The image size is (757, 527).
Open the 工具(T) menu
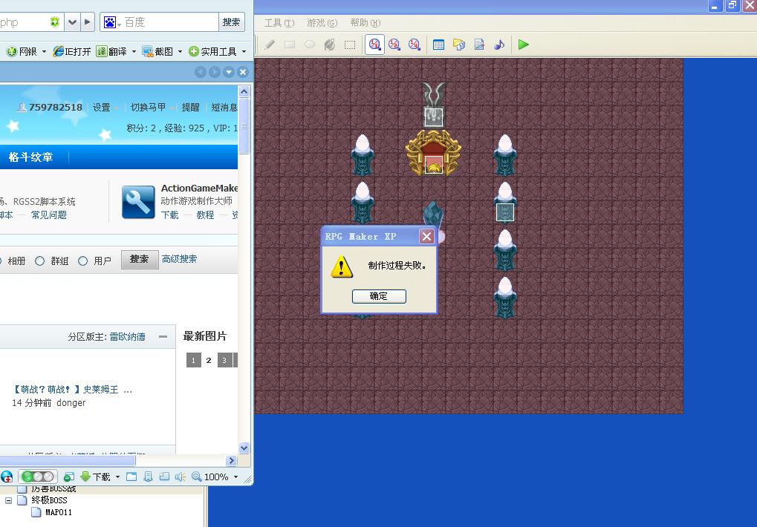click(279, 23)
